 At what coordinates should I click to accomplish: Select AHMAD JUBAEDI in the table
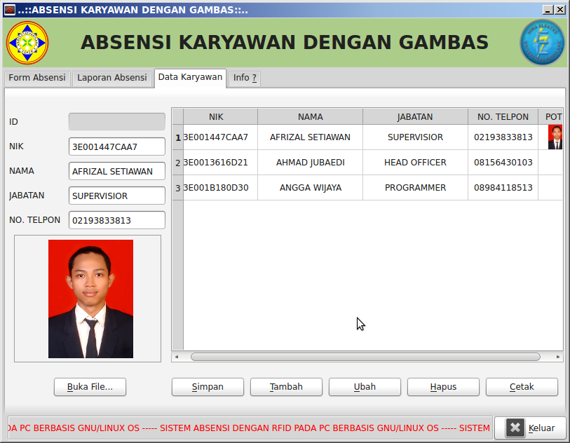[x=310, y=163]
